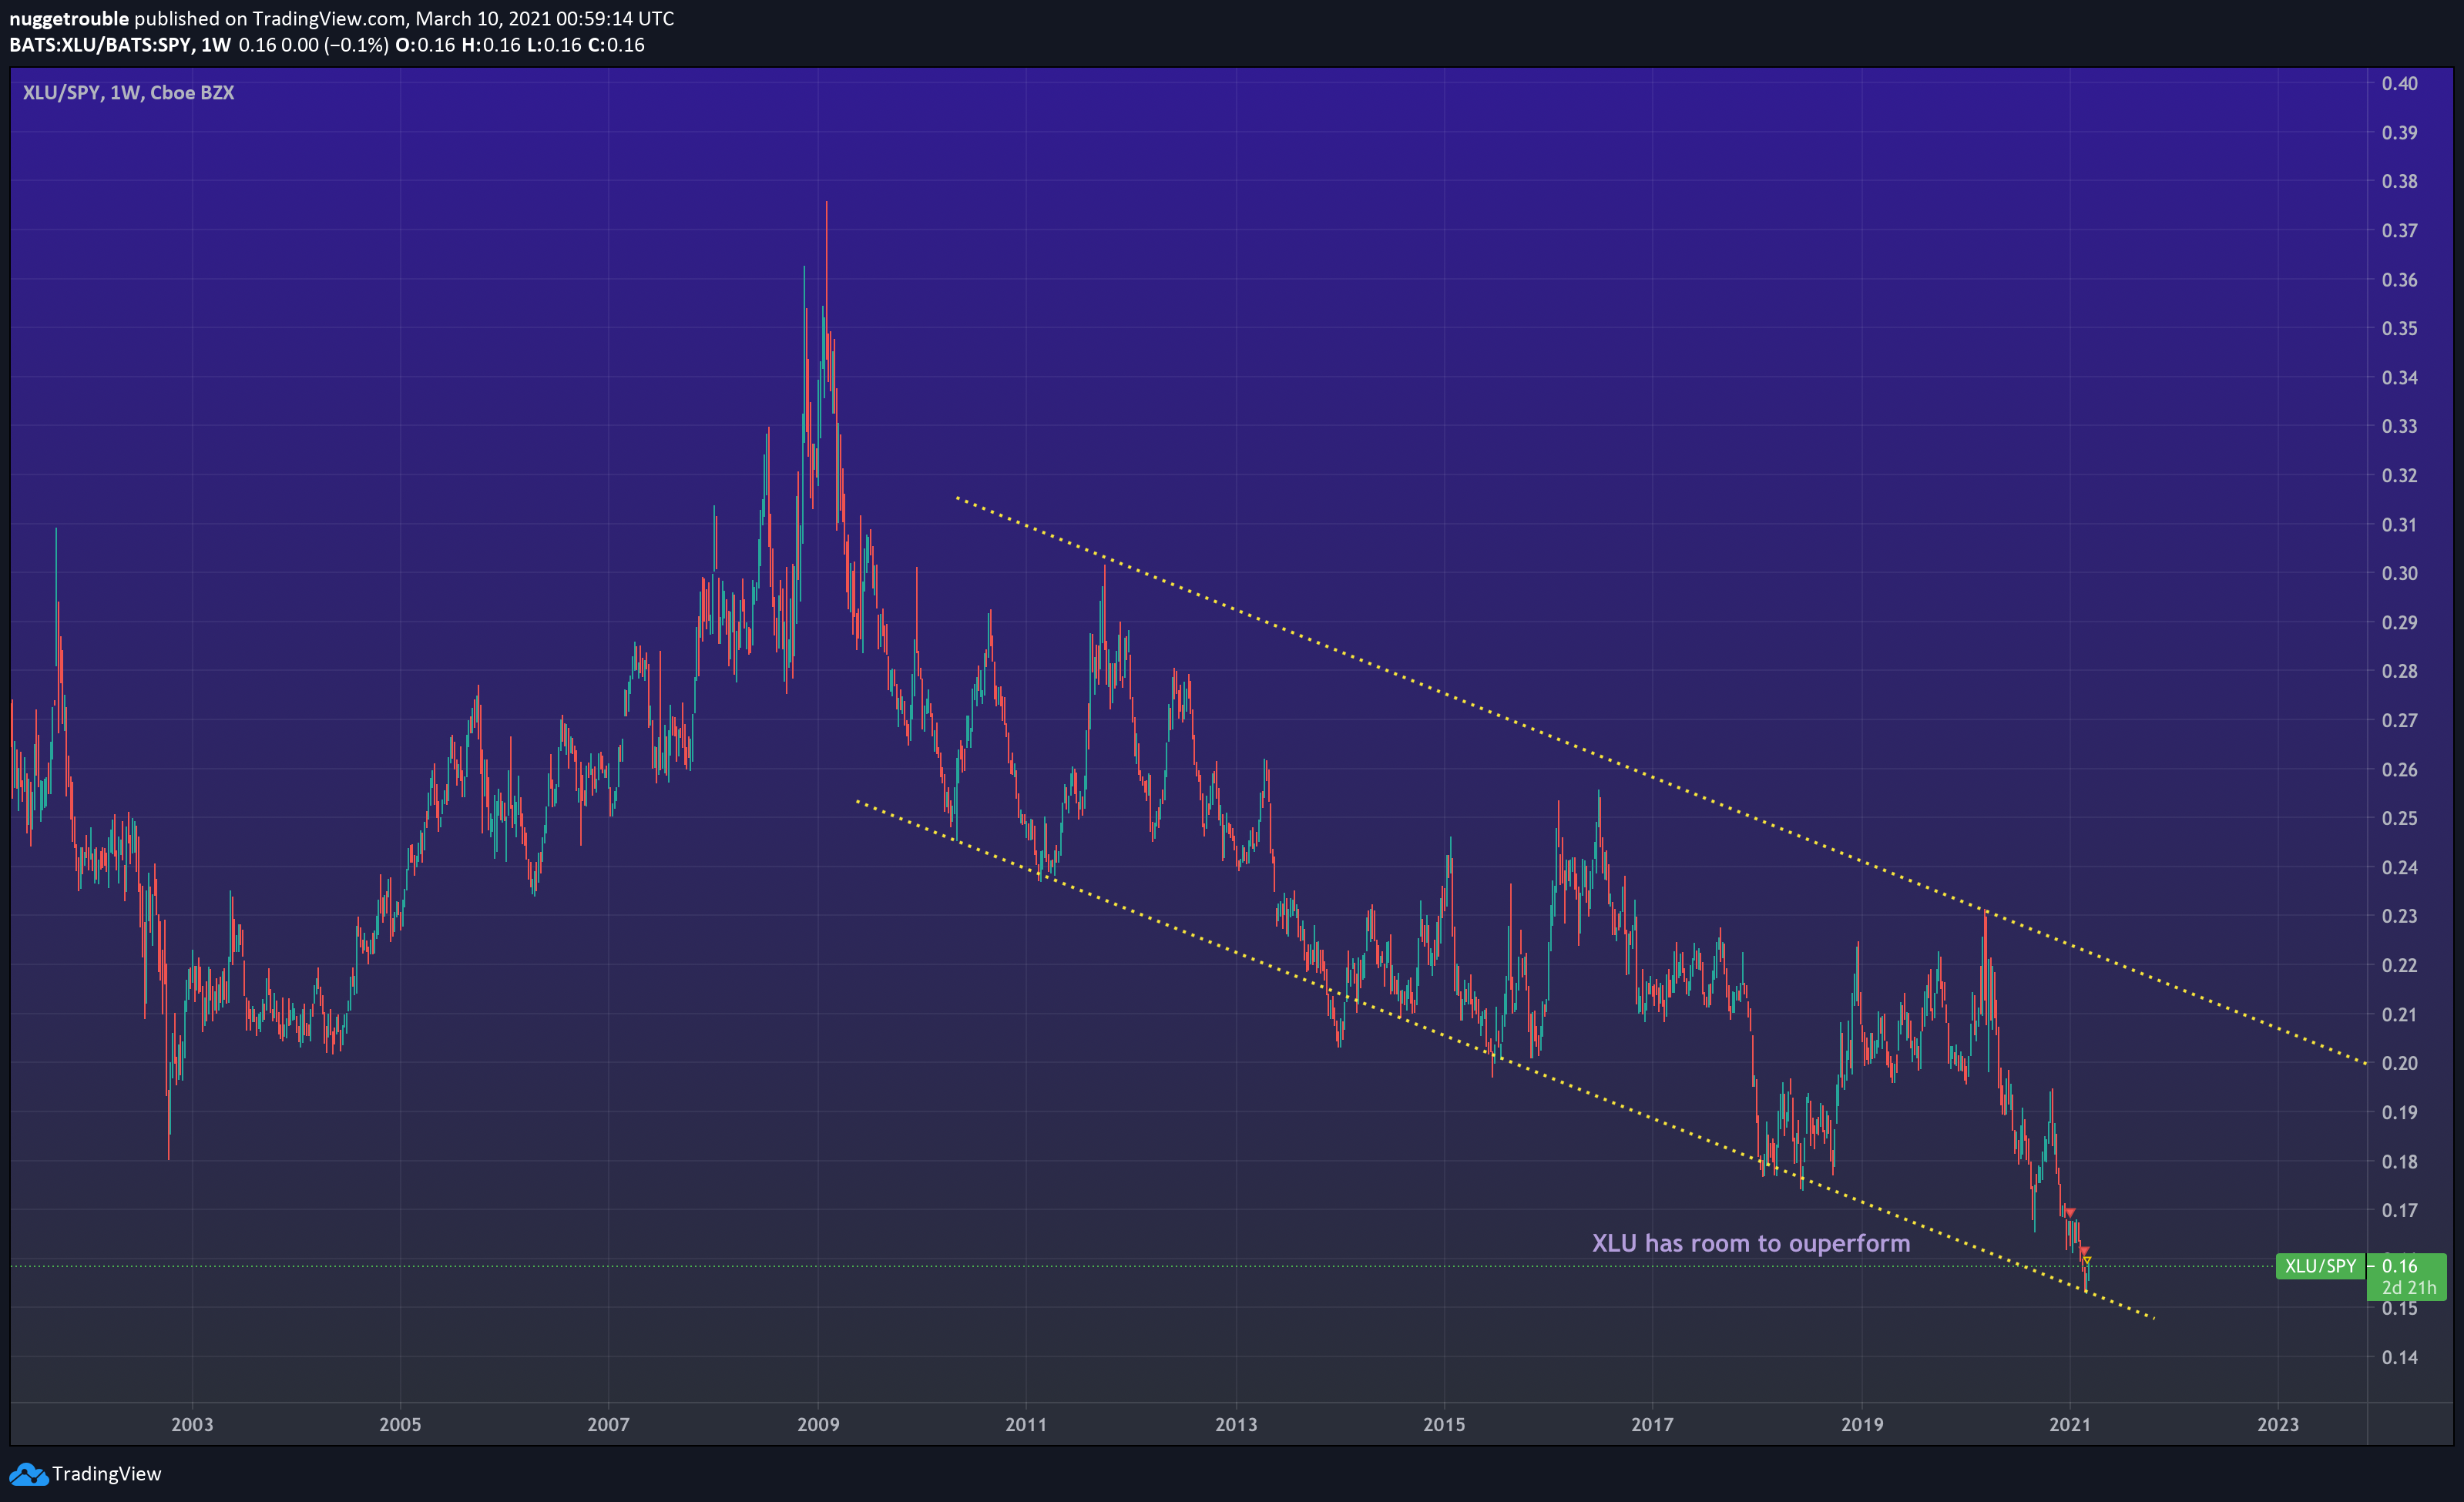The width and height of the screenshot is (2464, 1502).
Task: Click the 2003 label on time axis
Action: (192, 1424)
